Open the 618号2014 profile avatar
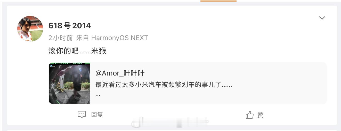The height and width of the screenshot is (131, 341). point(30,29)
